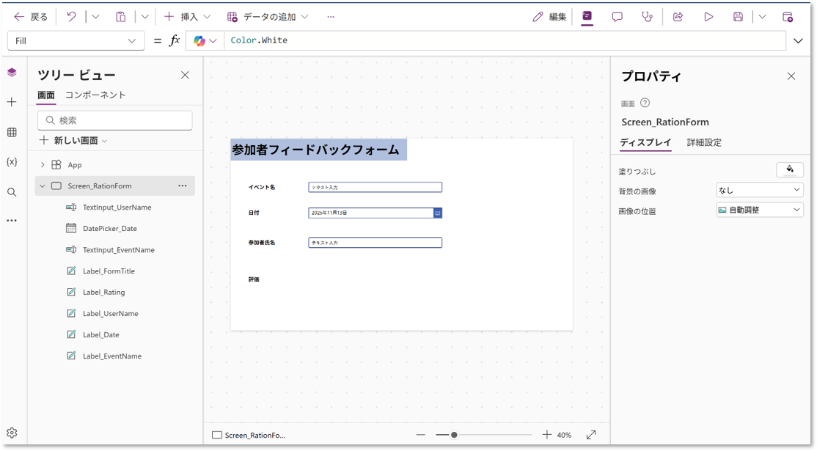Click the Share icon in toolbar
The image size is (817, 451).
(678, 17)
